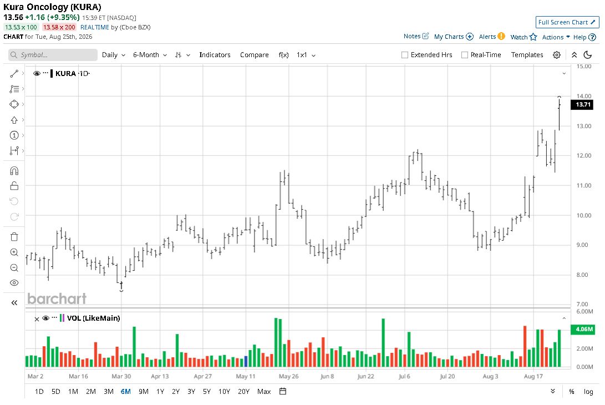Select the measure range tool
605x405 pixels.
pyautogui.click(x=14, y=150)
